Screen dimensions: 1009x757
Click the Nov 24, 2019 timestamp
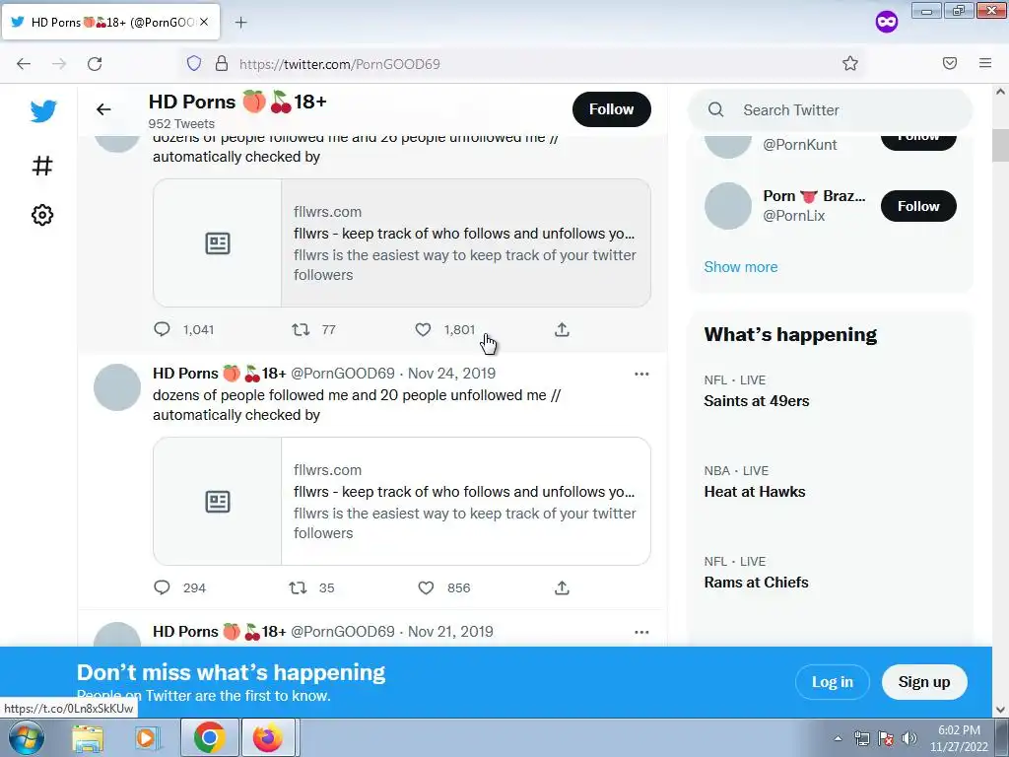451,374
